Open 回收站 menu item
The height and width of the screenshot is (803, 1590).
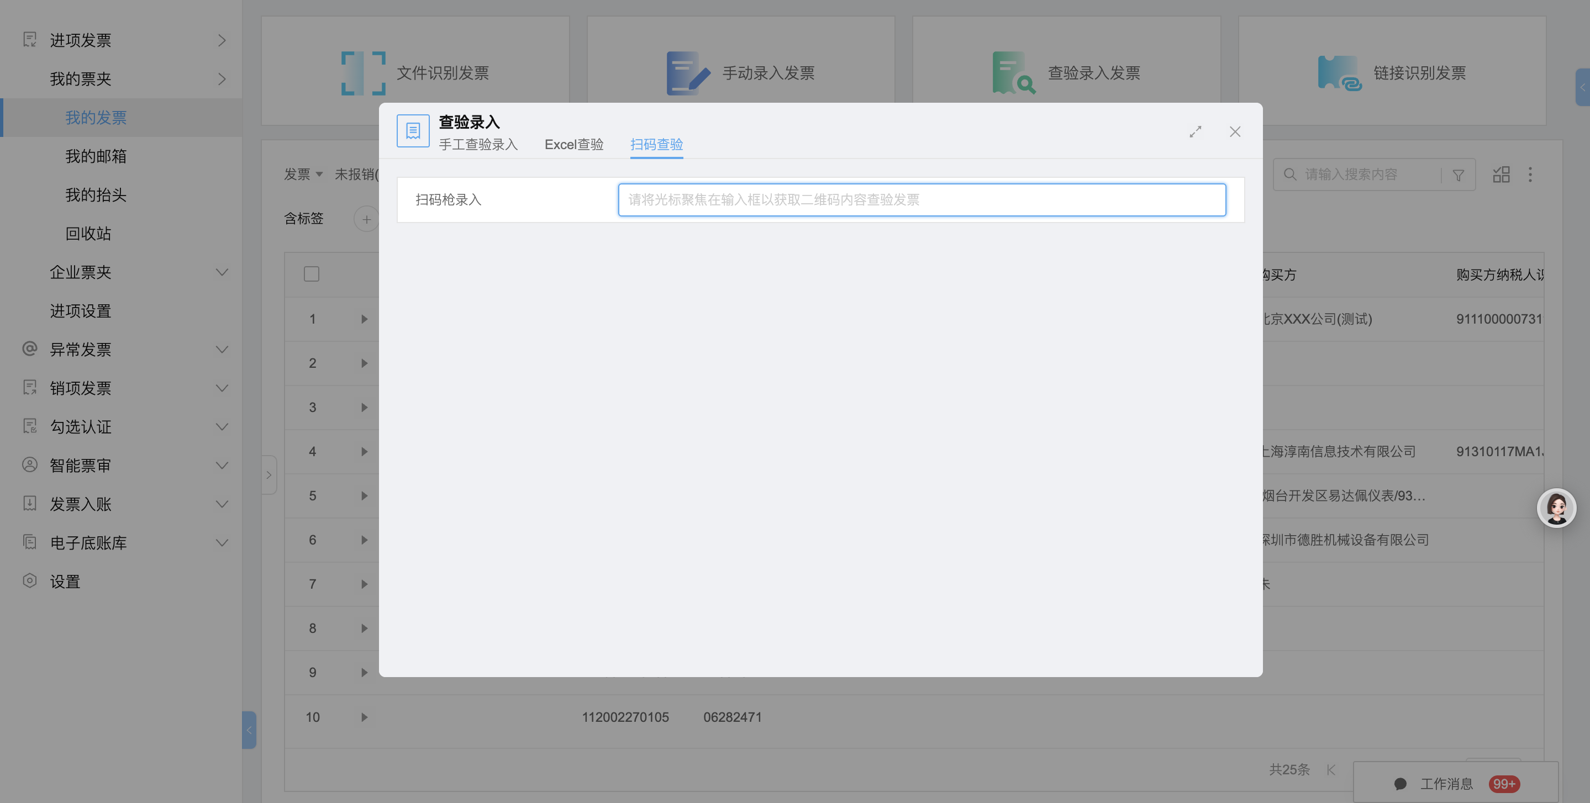(88, 233)
